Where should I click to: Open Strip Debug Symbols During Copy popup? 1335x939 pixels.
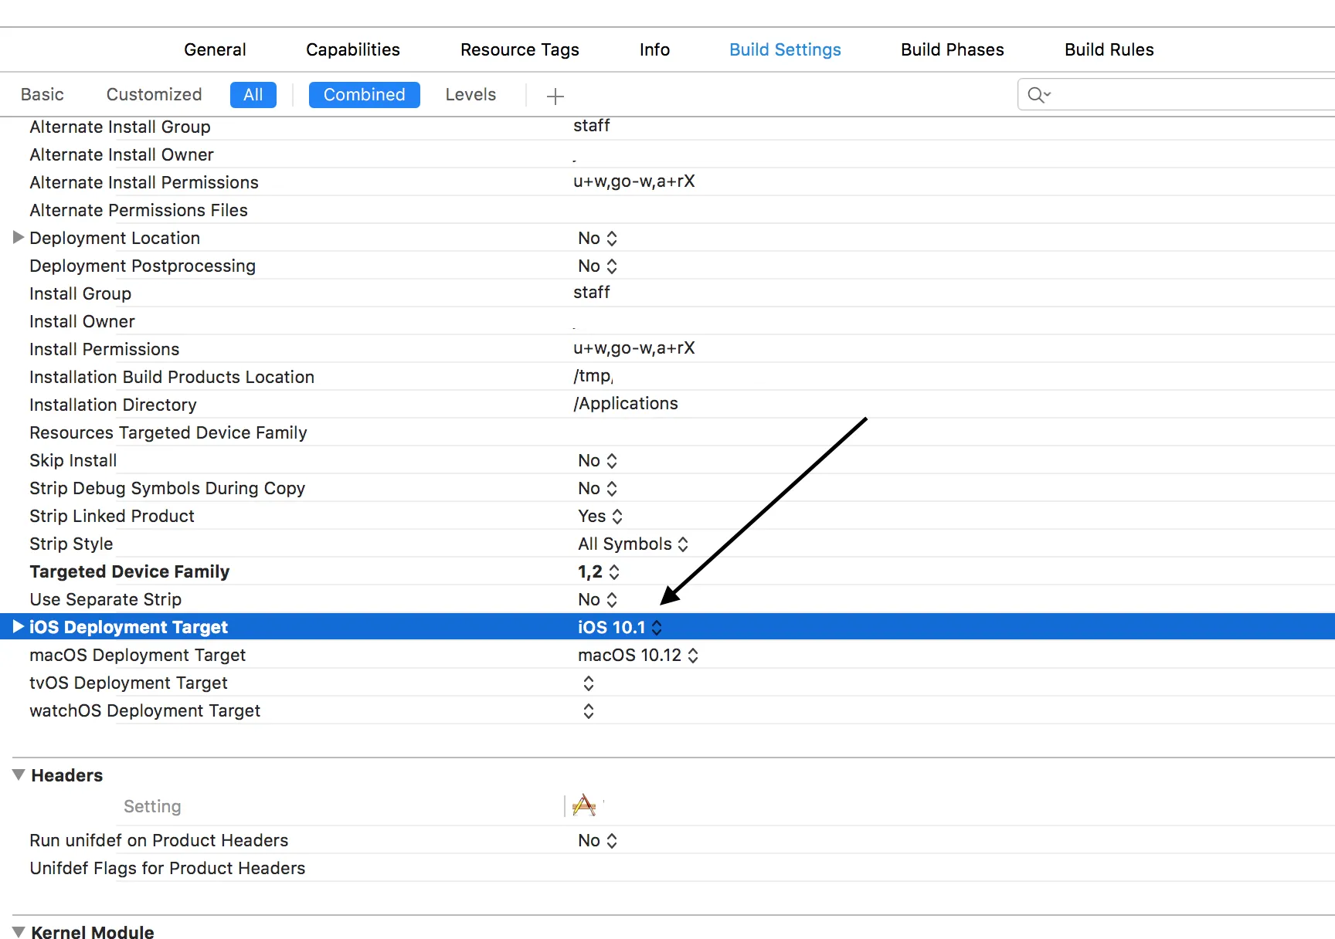[597, 488]
